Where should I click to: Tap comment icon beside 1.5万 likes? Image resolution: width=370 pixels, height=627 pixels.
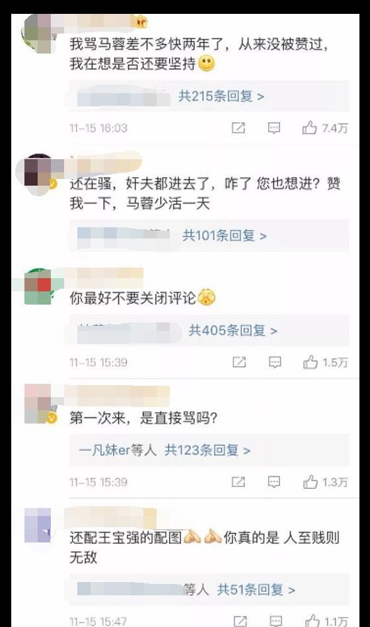coord(275,362)
